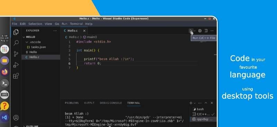Open the new terminal launch profile dropdown
The height and width of the screenshot is (127, 277).
pyautogui.click(x=195, y=103)
